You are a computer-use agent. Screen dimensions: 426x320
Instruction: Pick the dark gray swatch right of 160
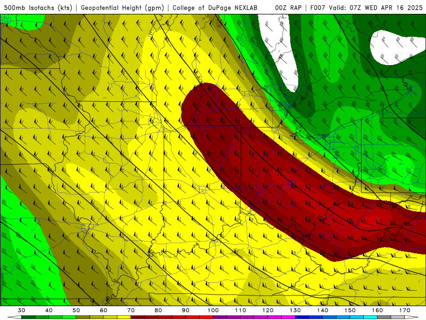click(384, 317)
